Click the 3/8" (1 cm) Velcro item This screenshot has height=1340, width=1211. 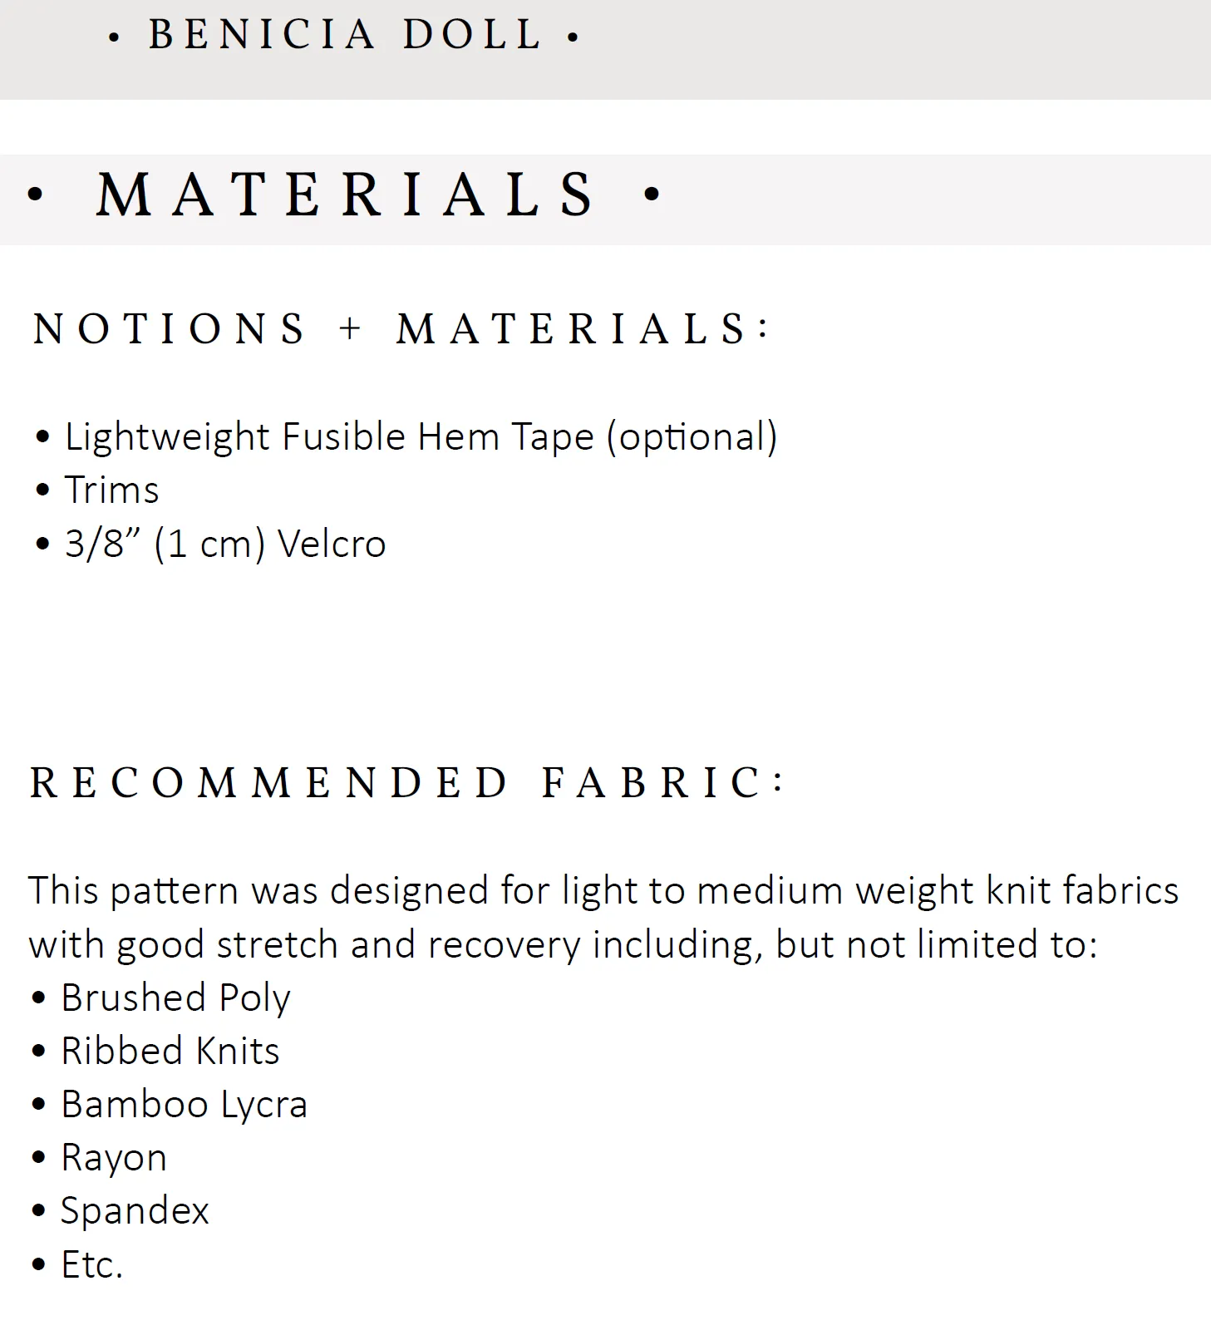[x=225, y=544]
